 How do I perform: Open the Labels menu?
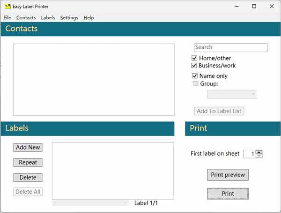(48, 18)
